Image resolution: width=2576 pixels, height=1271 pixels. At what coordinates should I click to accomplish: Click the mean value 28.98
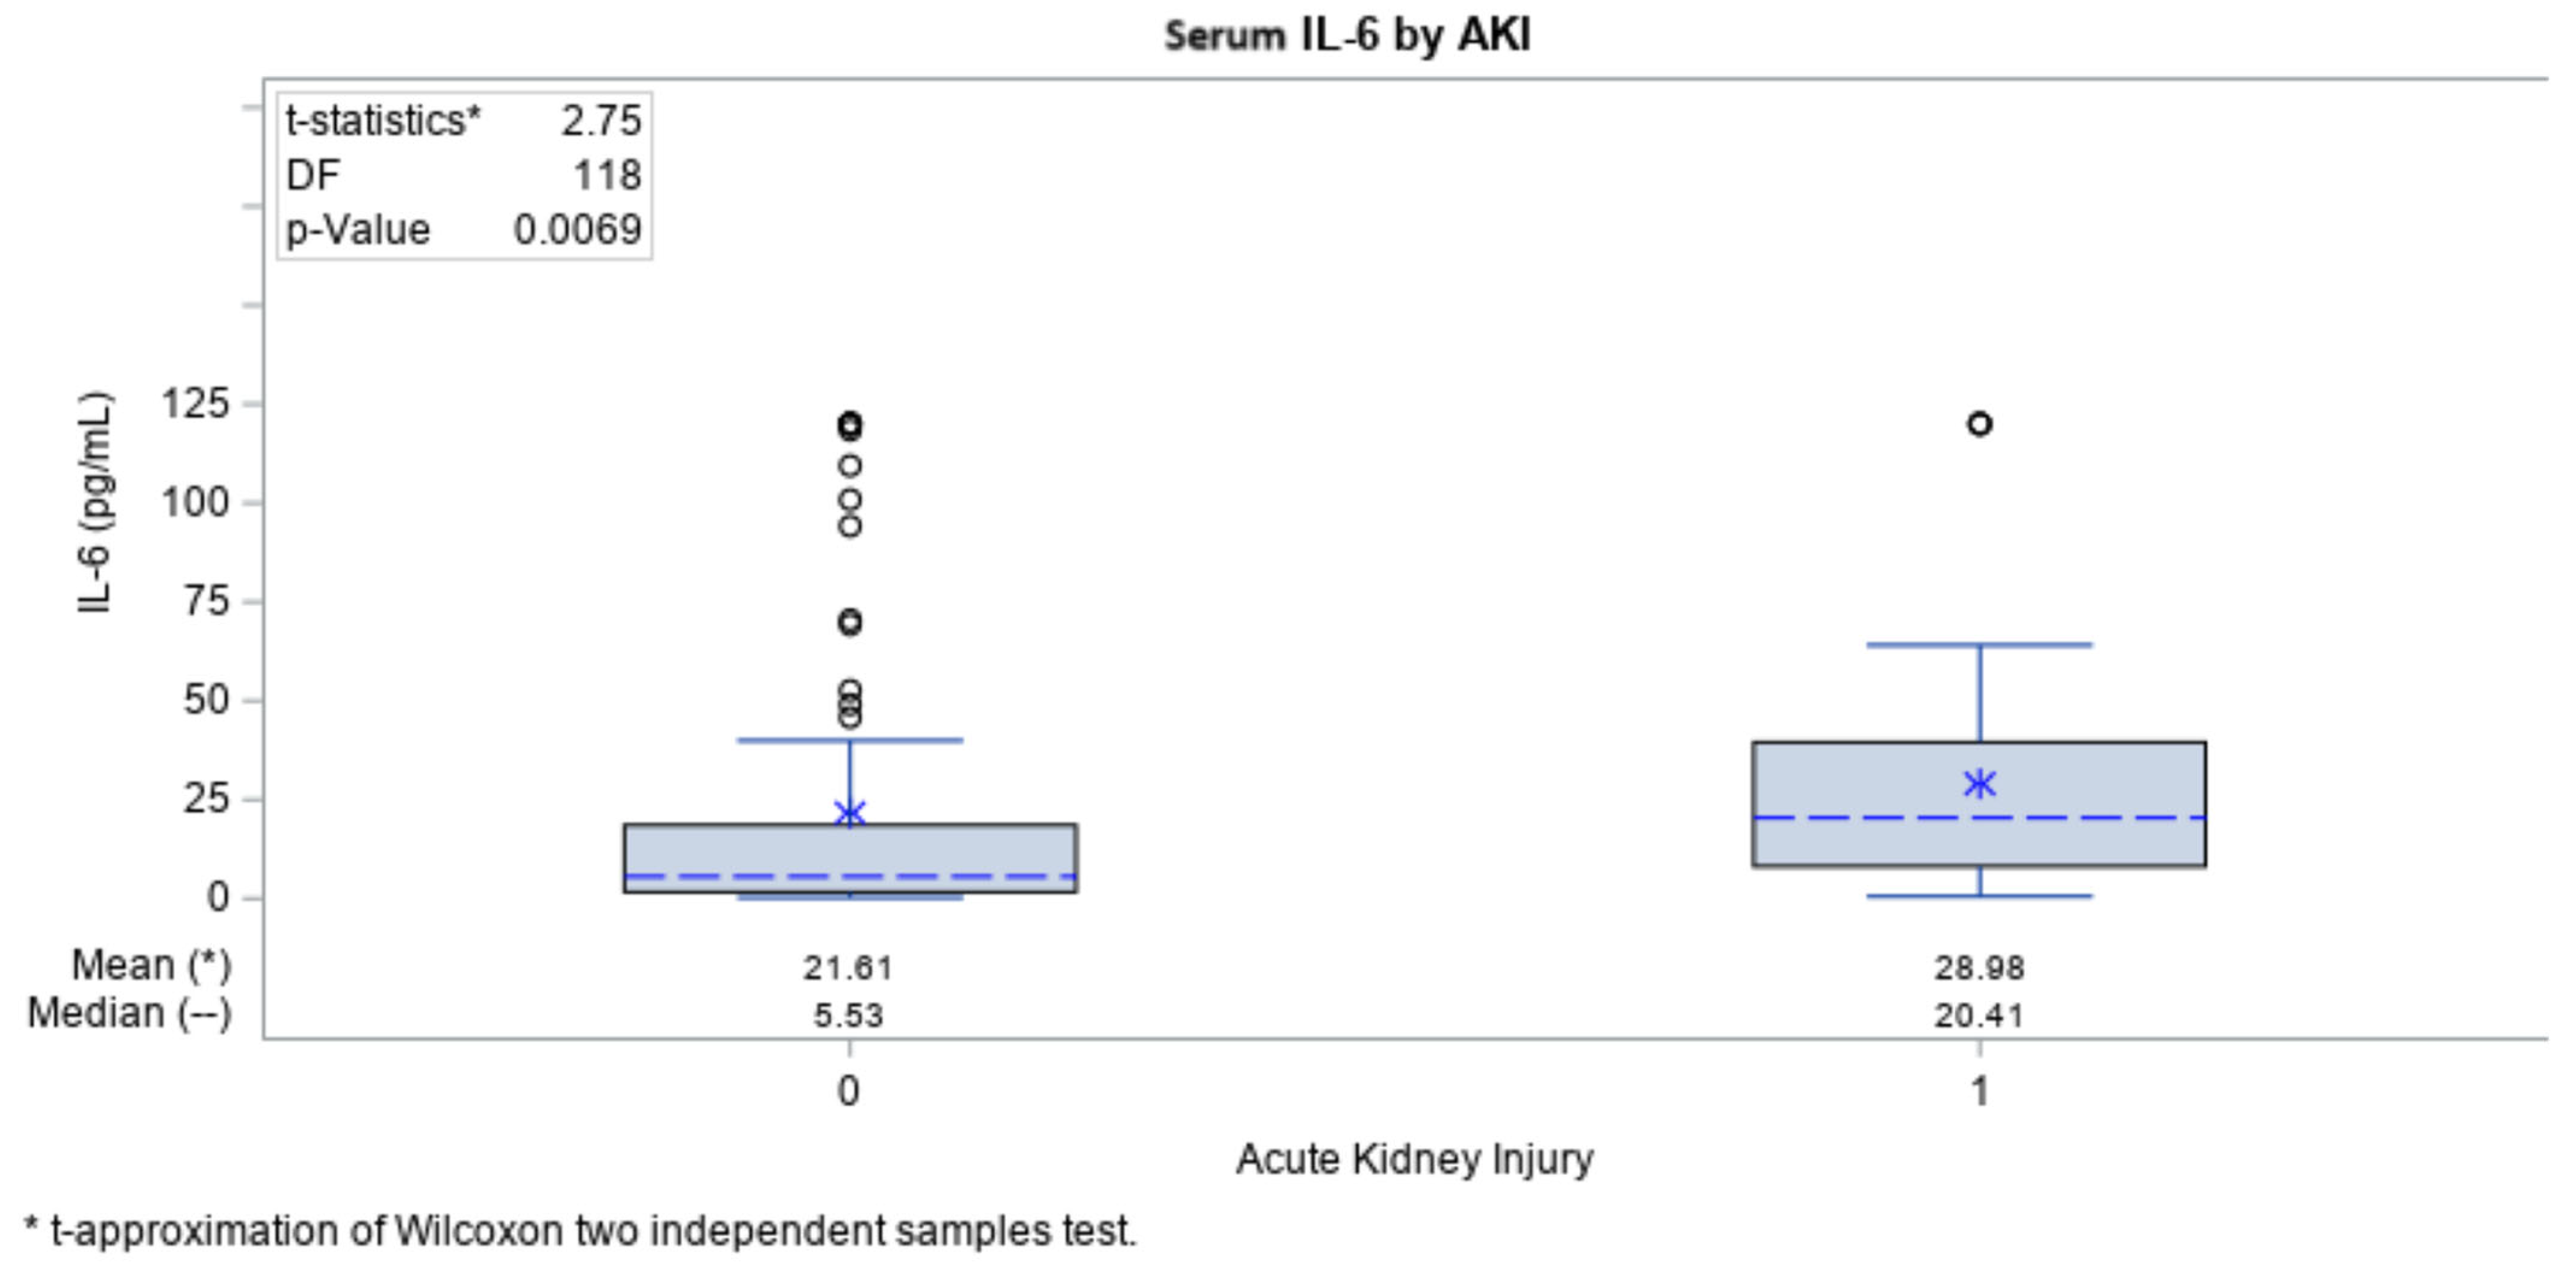tap(1979, 967)
